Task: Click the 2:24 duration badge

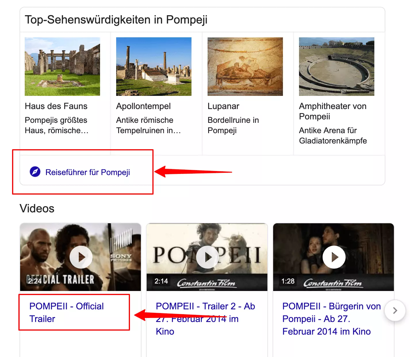Action: pyautogui.click(x=35, y=281)
